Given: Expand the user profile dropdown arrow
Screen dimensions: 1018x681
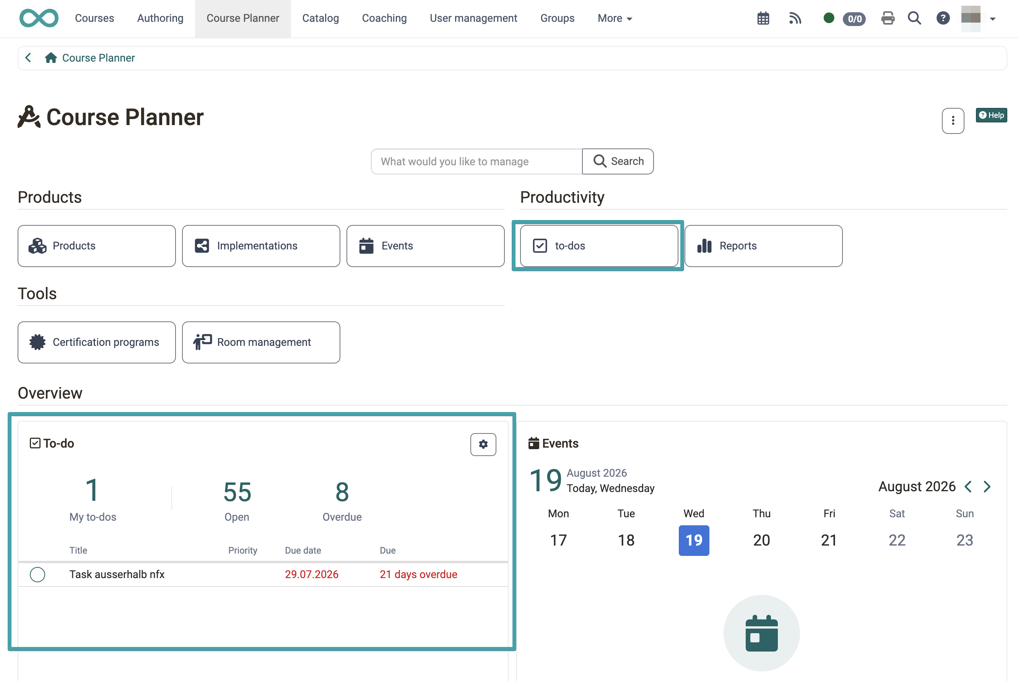Looking at the screenshot, I should click(x=992, y=19).
